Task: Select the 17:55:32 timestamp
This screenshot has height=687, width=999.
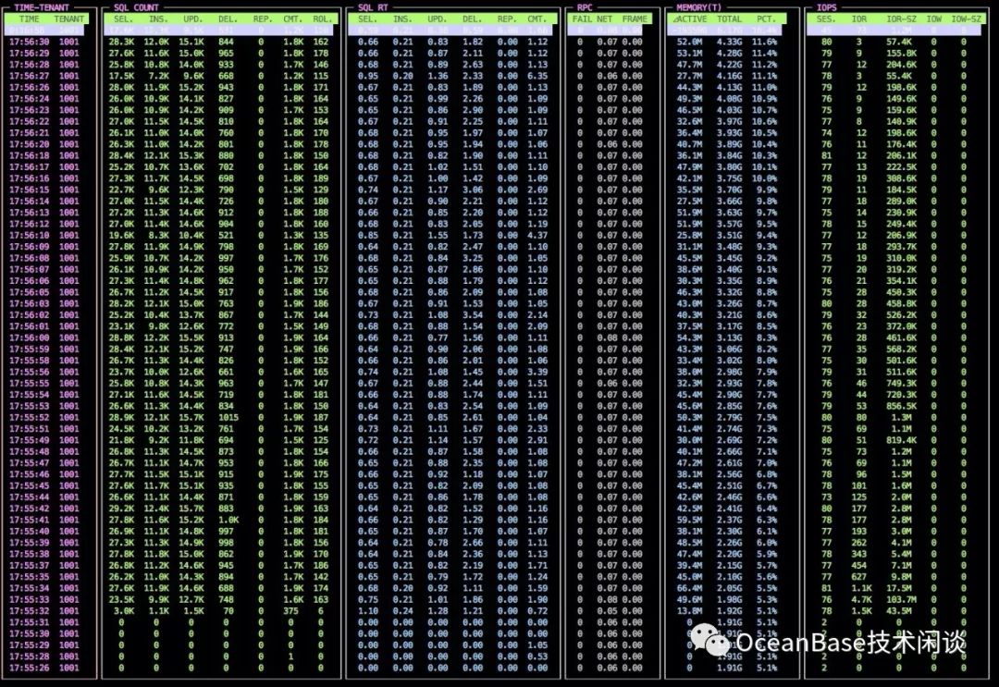Action: point(30,610)
